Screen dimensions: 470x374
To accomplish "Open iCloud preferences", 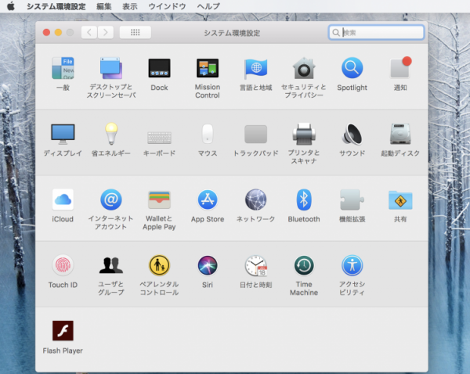I will point(63,200).
